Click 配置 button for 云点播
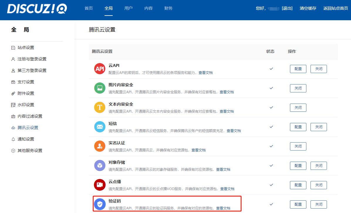The height and width of the screenshot is (213, 351). coord(298,185)
